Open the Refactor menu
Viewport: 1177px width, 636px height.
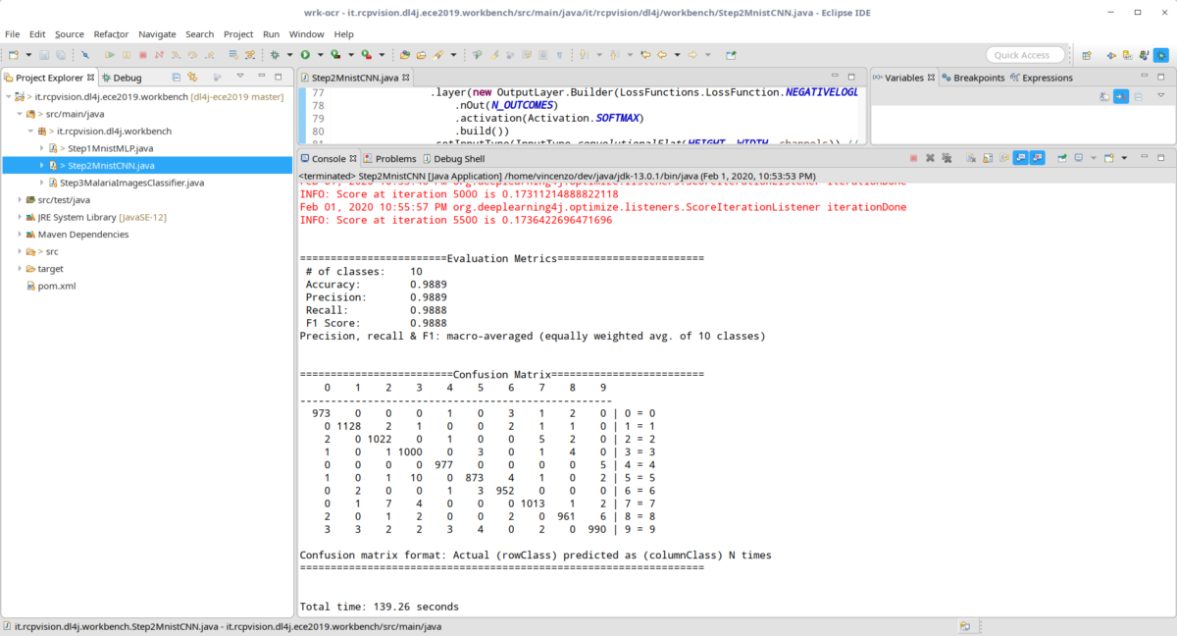(x=110, y=33)
